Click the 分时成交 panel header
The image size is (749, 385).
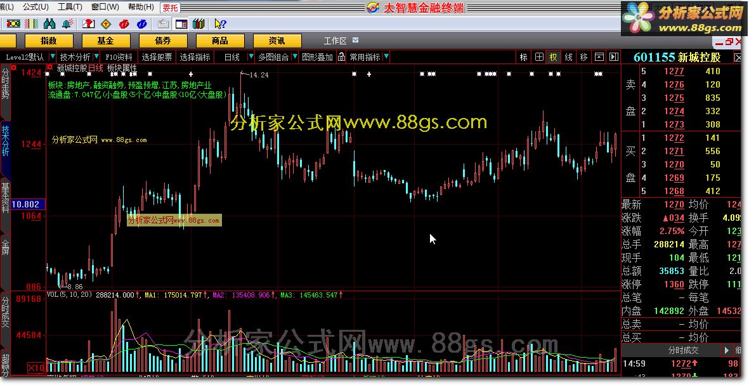682,350
